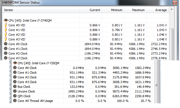Click clock icon of Core #1 Clock with 4493.2 MHz maximum
Viewport: 180px width, 108px height.
pos(15,72)
